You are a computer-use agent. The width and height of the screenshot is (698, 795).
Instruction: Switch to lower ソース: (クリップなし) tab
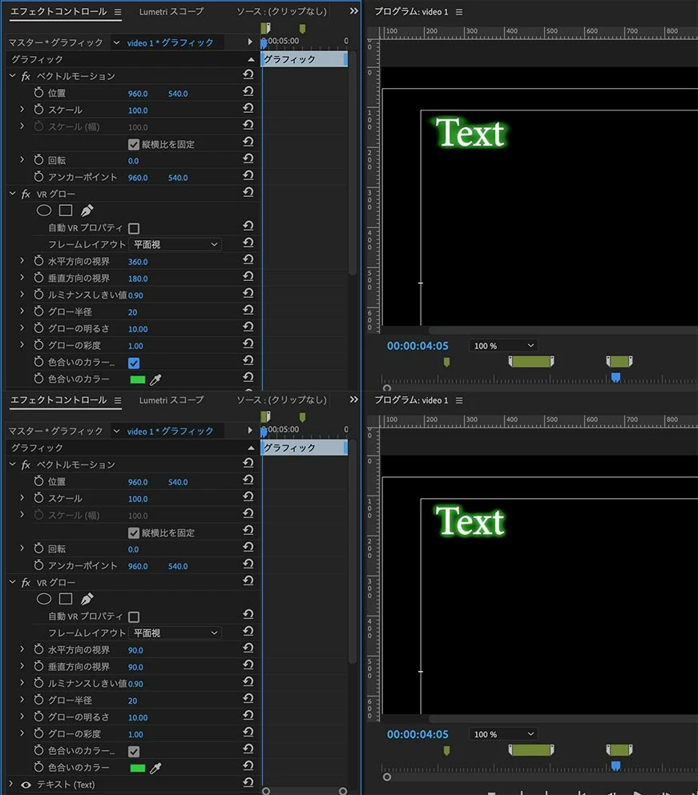[x=282, y=400]
